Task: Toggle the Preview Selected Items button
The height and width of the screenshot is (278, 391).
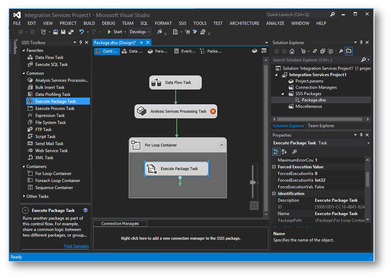Action: [x=349, y=51]
